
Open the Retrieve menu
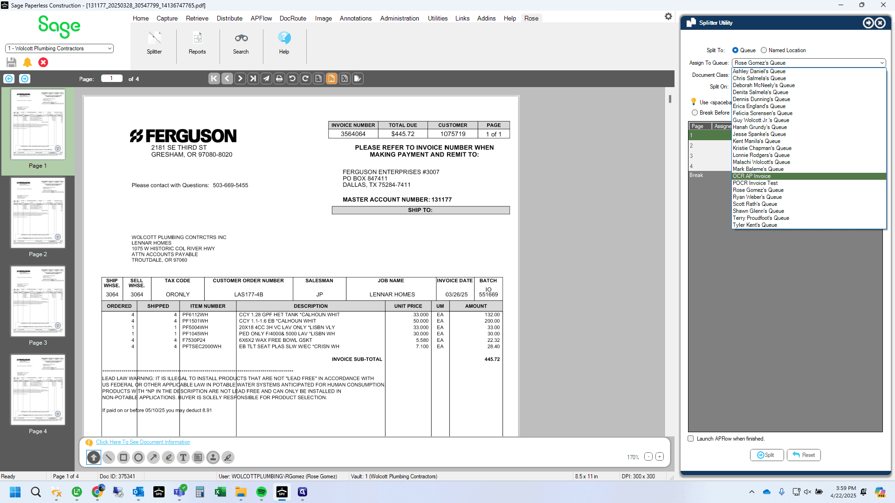(197, 18)
